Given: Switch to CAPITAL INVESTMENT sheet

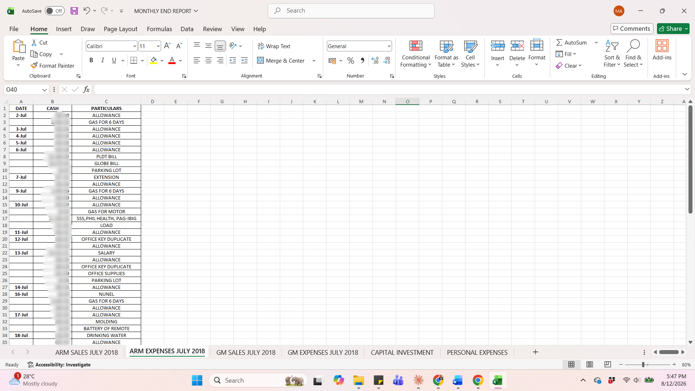Looking at the screenshot, I should (402, 352).
